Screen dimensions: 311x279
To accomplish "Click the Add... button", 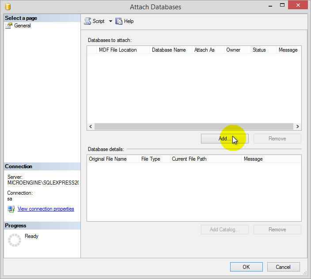I will point(224,139).
